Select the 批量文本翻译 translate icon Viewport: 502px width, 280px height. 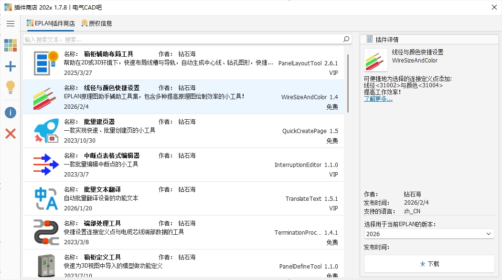(x=46, y=198)
